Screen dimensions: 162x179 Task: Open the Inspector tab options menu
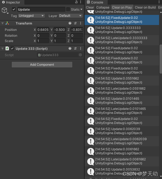coord(81,2)
